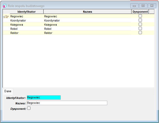Click the cyan Identyfikator input field
159x123 pixels.
click(x=44, y=98)
